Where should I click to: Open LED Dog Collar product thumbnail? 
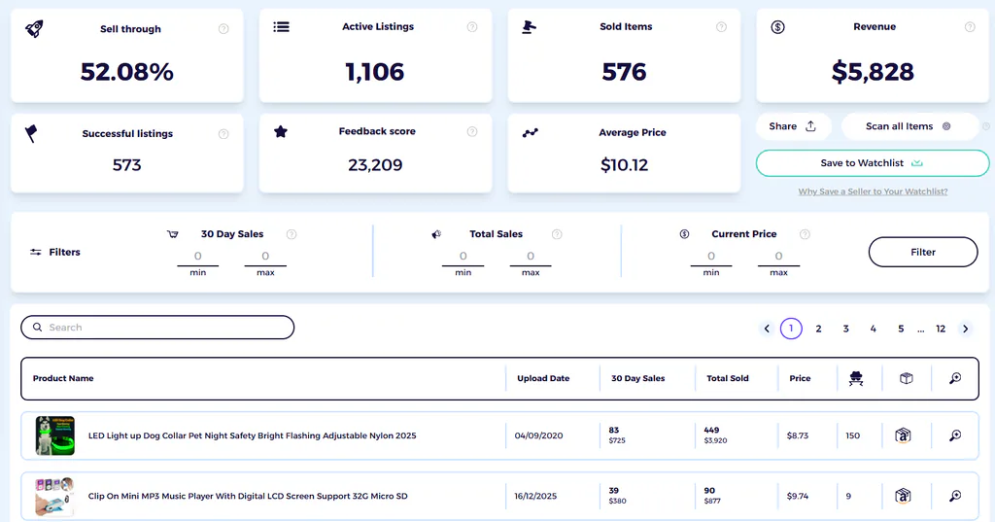tap(55, 435)
